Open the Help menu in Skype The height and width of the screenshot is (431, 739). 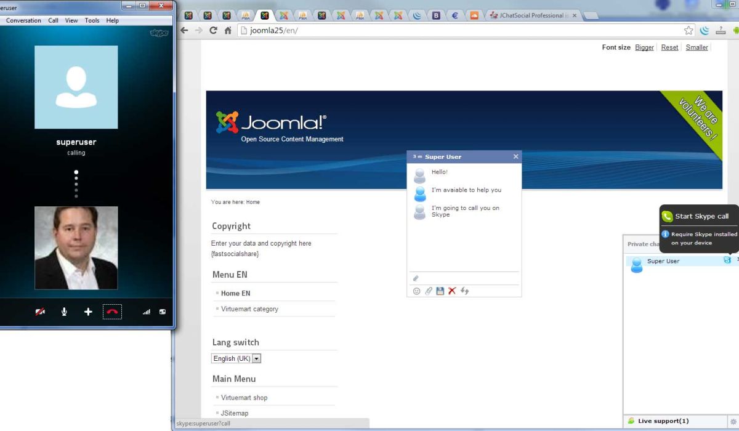pos(112,20)
